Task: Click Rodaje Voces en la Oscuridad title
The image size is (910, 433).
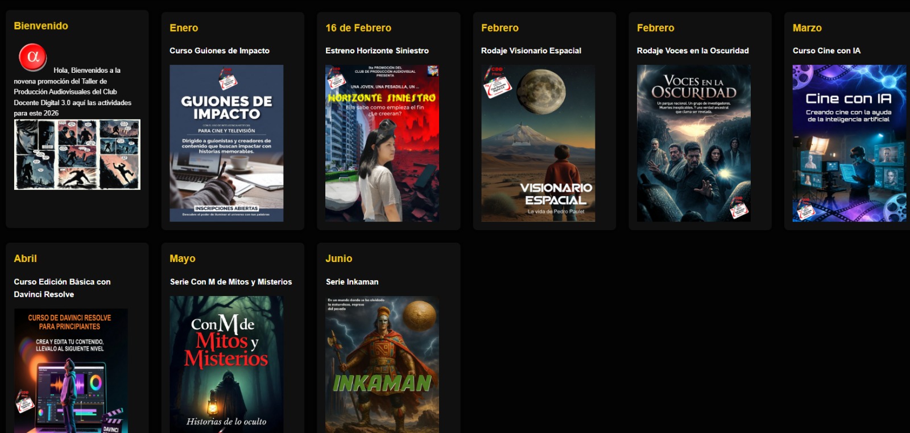Action: pos(693,51)
